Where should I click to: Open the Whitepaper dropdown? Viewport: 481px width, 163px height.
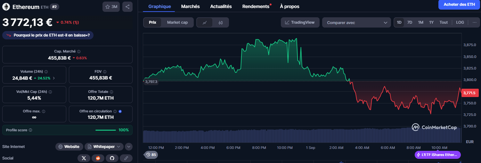(104, 147)
